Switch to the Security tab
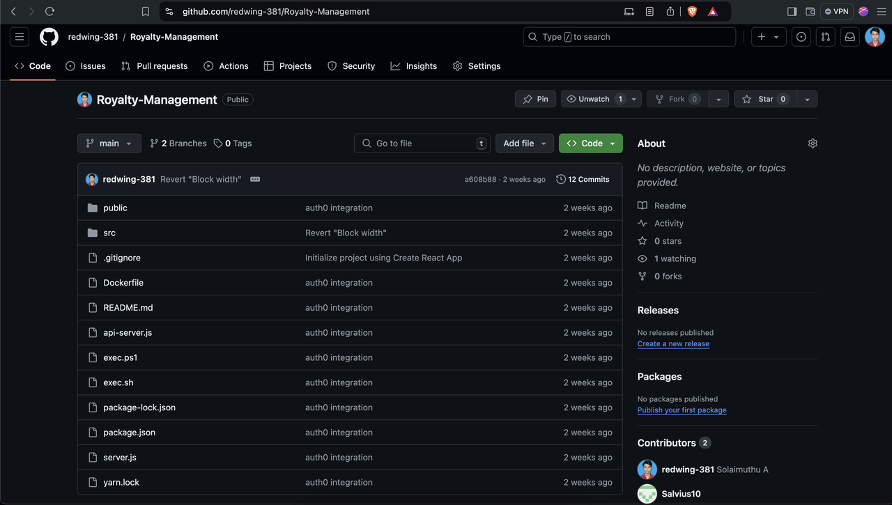 click(x=351, y=65)
